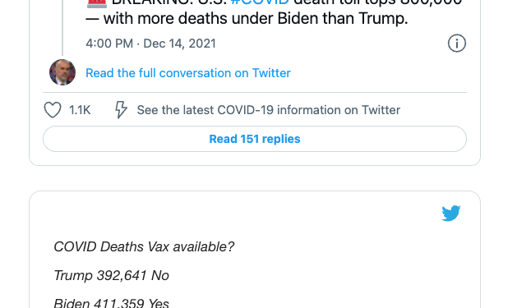This screenshot has width=517, height=308.
Task: Click the BREAKING: U.S. text
Action: (x=169, y=2)
